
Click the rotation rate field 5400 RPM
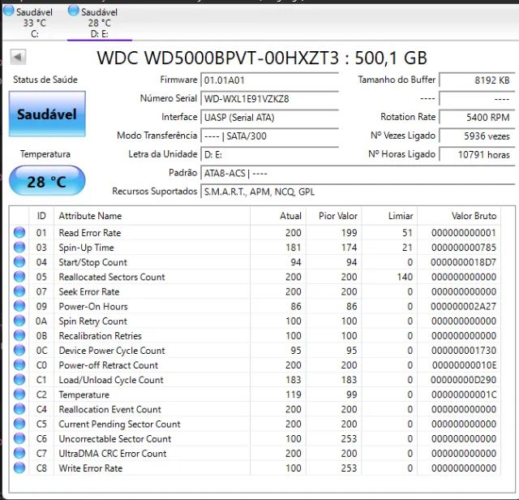(477, 118)
